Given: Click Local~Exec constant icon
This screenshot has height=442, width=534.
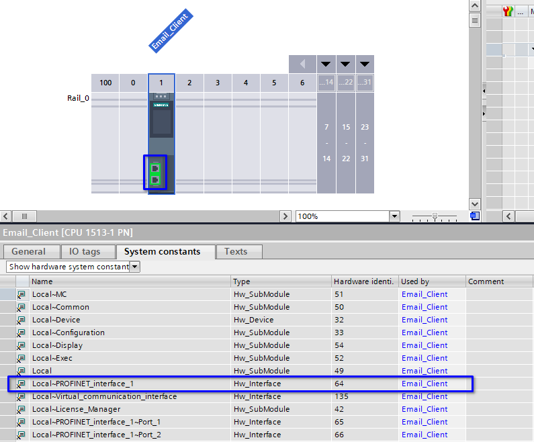Looking at the screenshot, I should (x=21, y=358).
